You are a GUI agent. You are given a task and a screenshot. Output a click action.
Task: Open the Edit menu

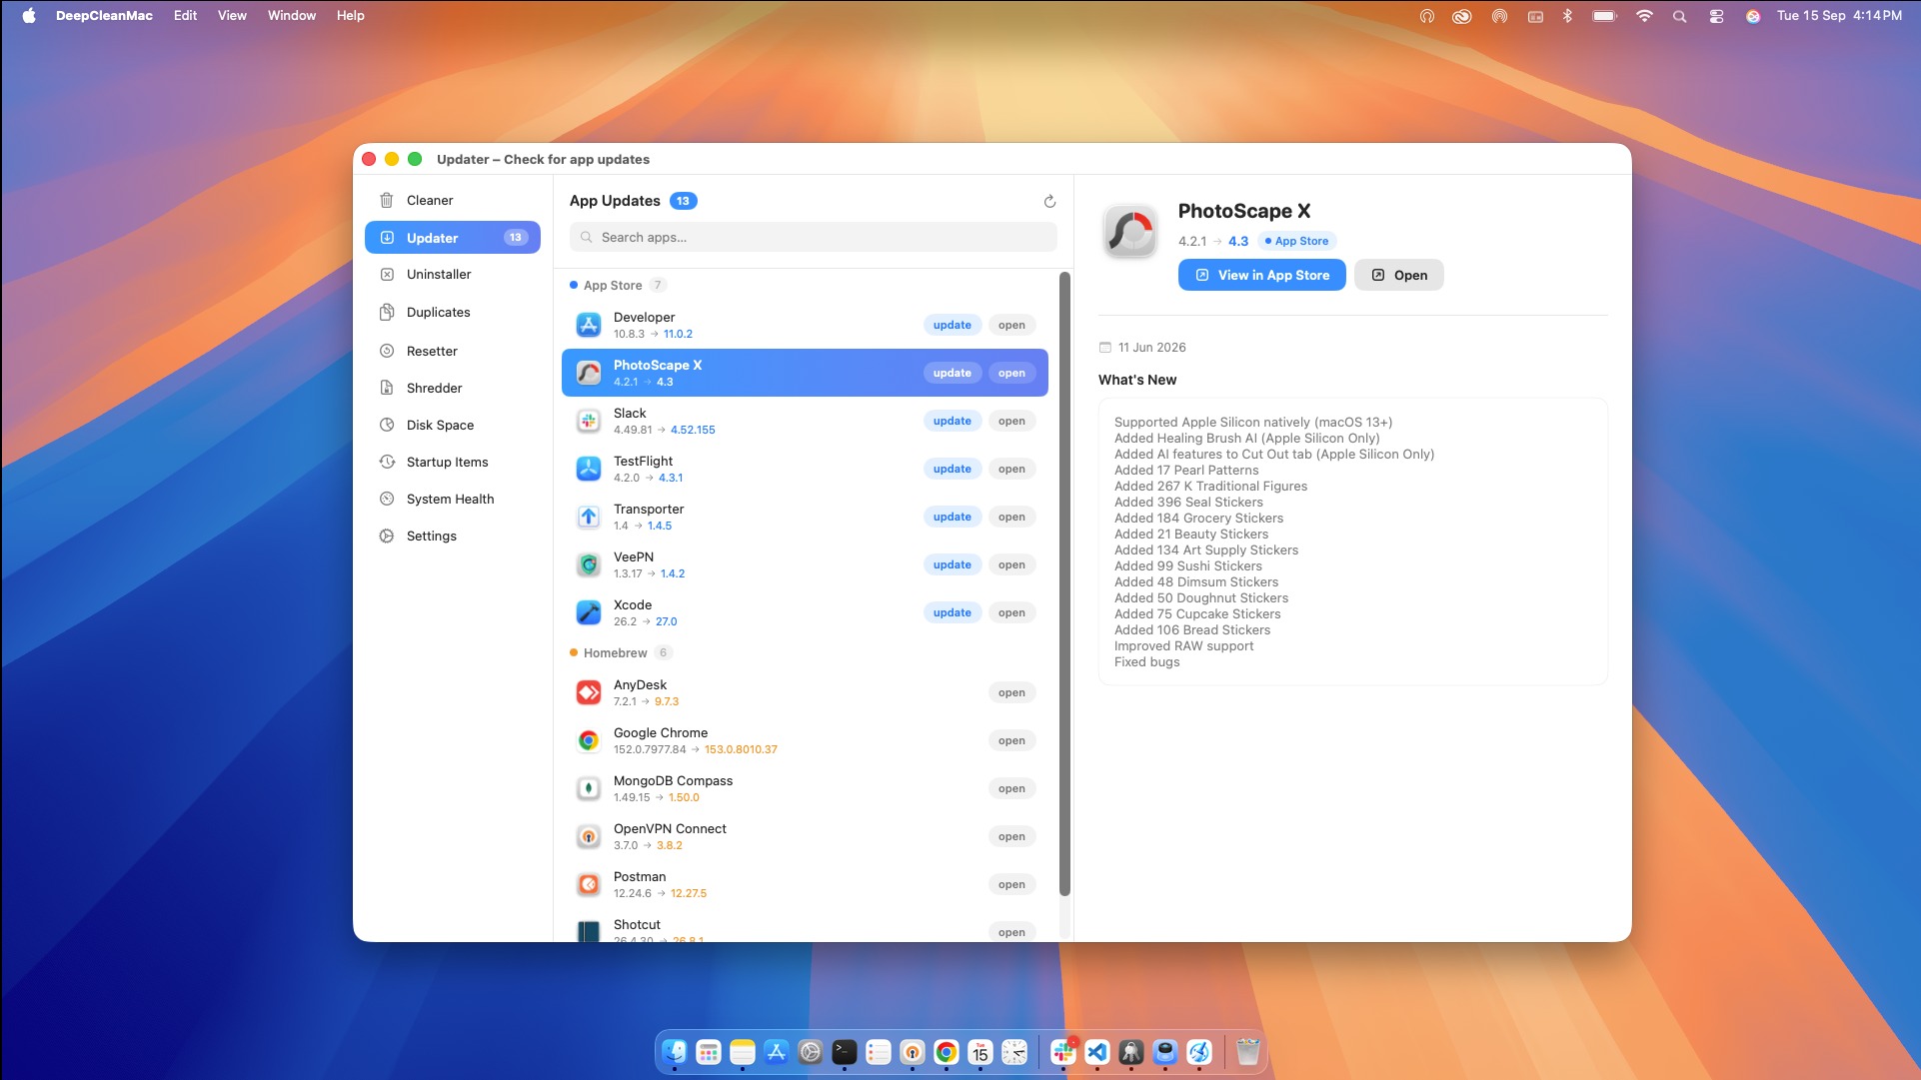185,15
